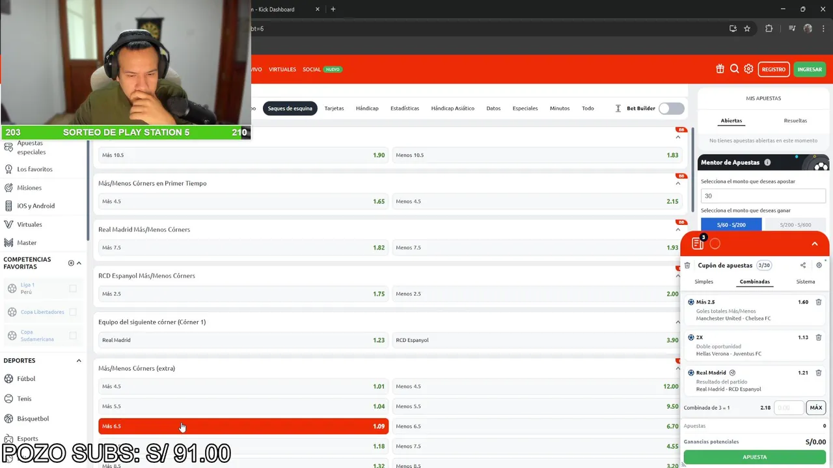Open the Hándicap Asiático tab
This screenshot has height=468, width=833.
pyautogui.click(x=452, y=109)
